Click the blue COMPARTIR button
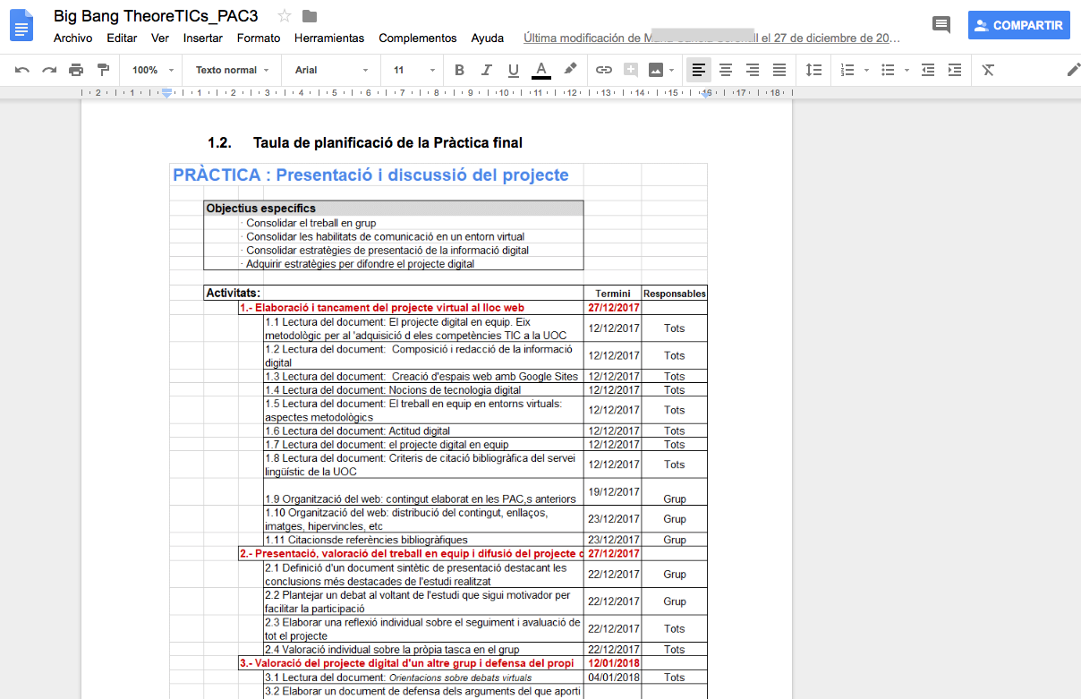This screenshot has height=699, width=1081. coord(1019,25)
